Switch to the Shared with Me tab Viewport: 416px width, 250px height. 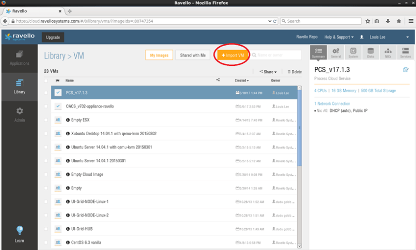point(193,55)
